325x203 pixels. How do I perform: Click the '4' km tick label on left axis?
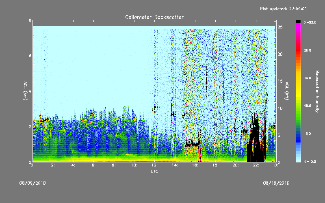(30, 91)
